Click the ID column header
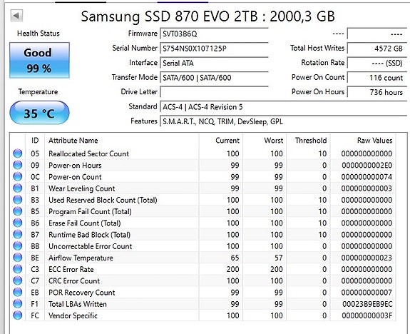 35,141
